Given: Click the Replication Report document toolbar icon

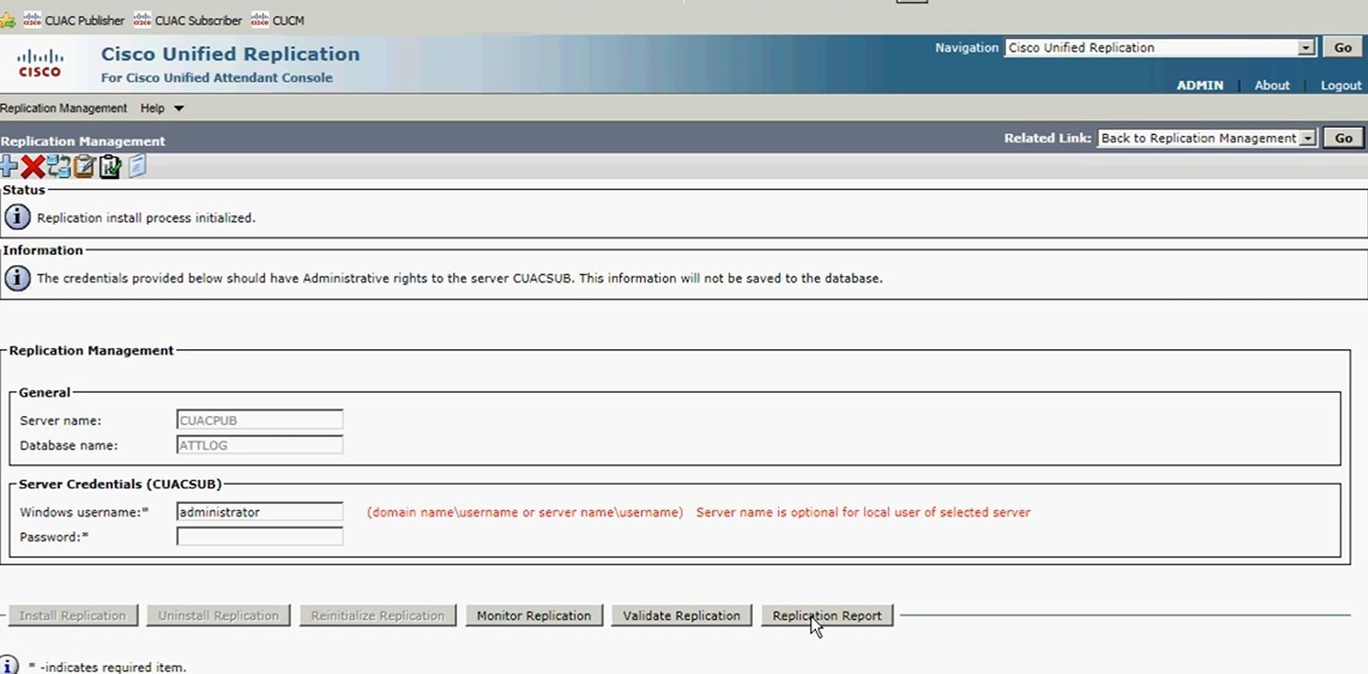Looking at the screenshot, I should [137, 165].
